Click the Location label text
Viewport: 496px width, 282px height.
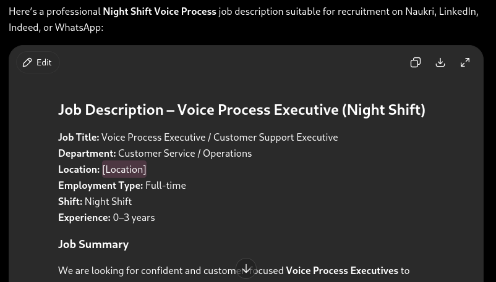pos(79,170)
